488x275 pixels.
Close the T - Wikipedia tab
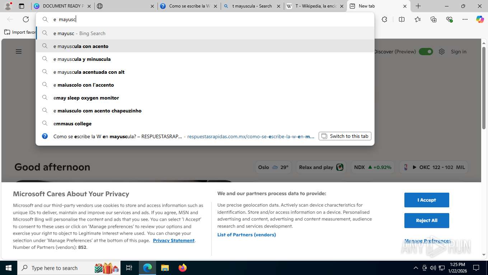point(342,6)
